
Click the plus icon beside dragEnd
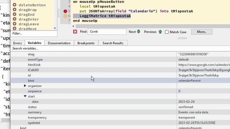click(x=14, y=14)
